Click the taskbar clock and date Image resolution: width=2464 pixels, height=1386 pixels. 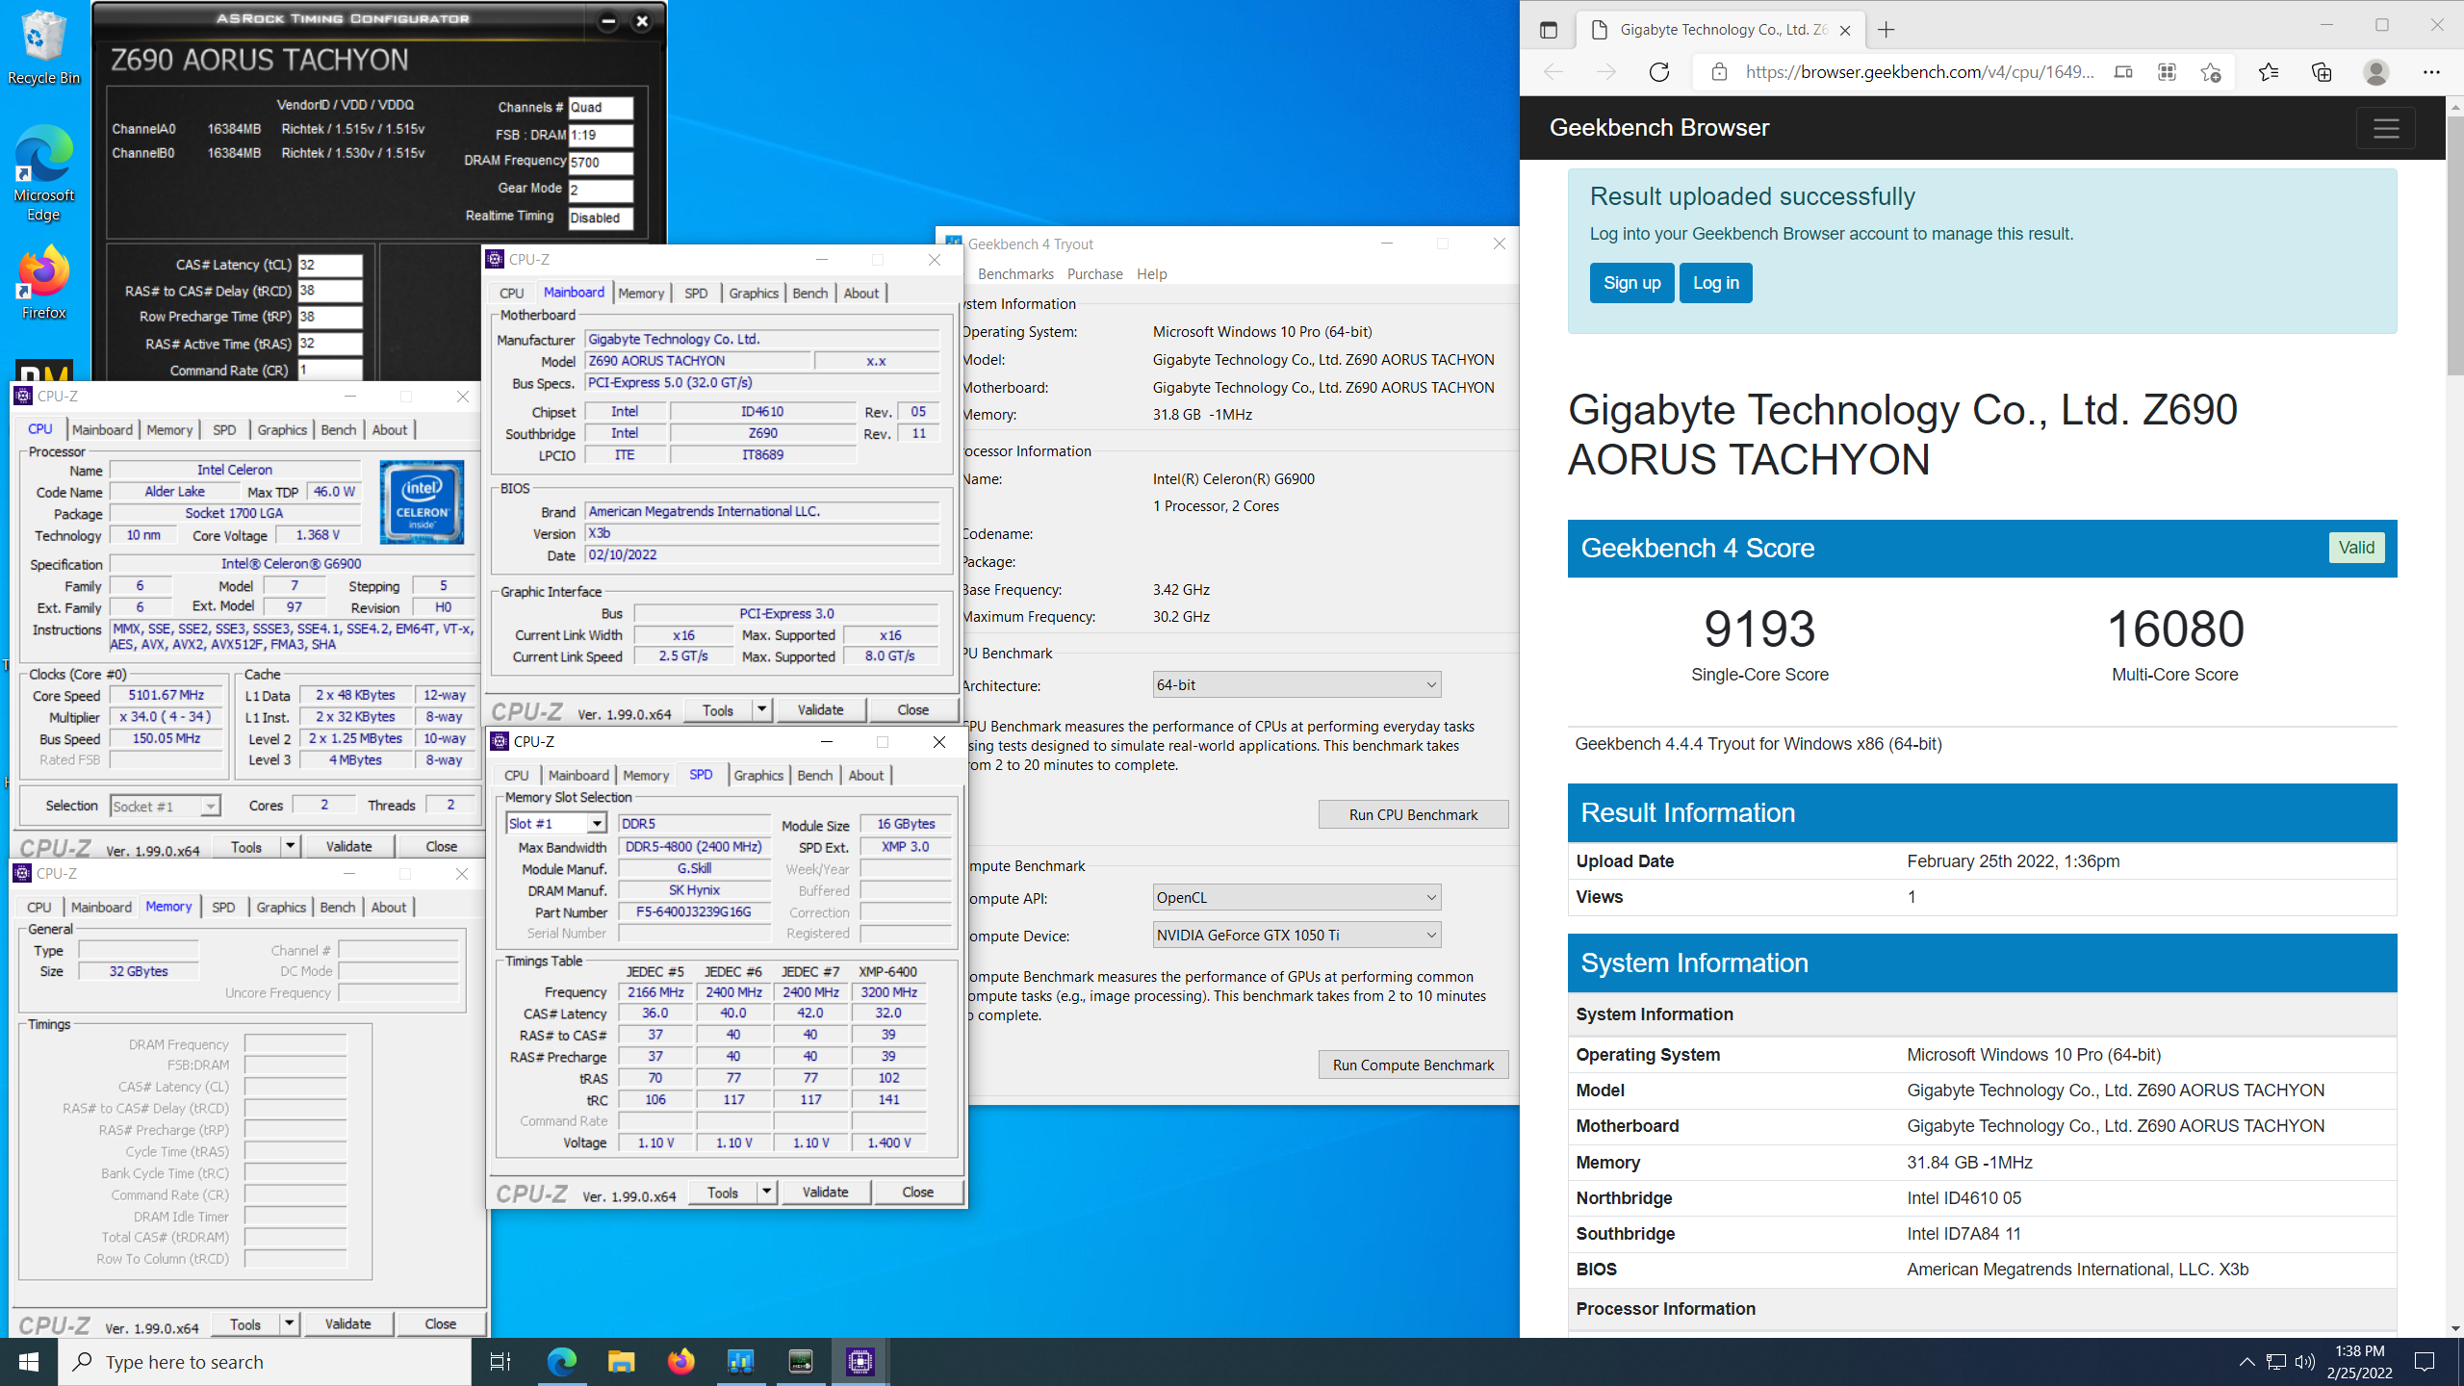[x=2359, y=1361]
